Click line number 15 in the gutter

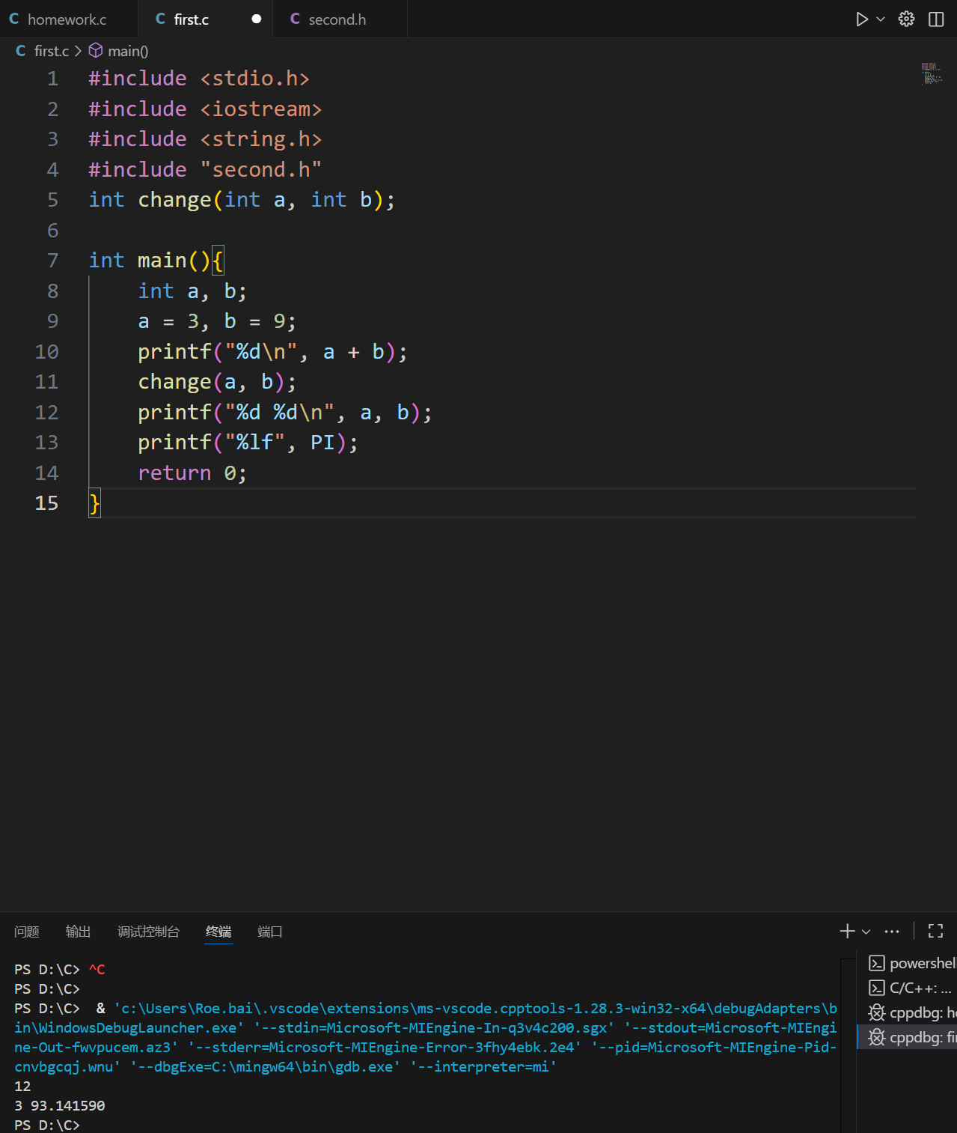[46, 503]
